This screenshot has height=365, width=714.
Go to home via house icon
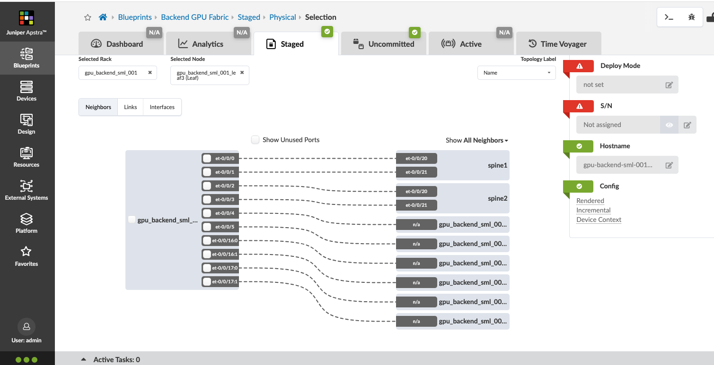point(103,17)
